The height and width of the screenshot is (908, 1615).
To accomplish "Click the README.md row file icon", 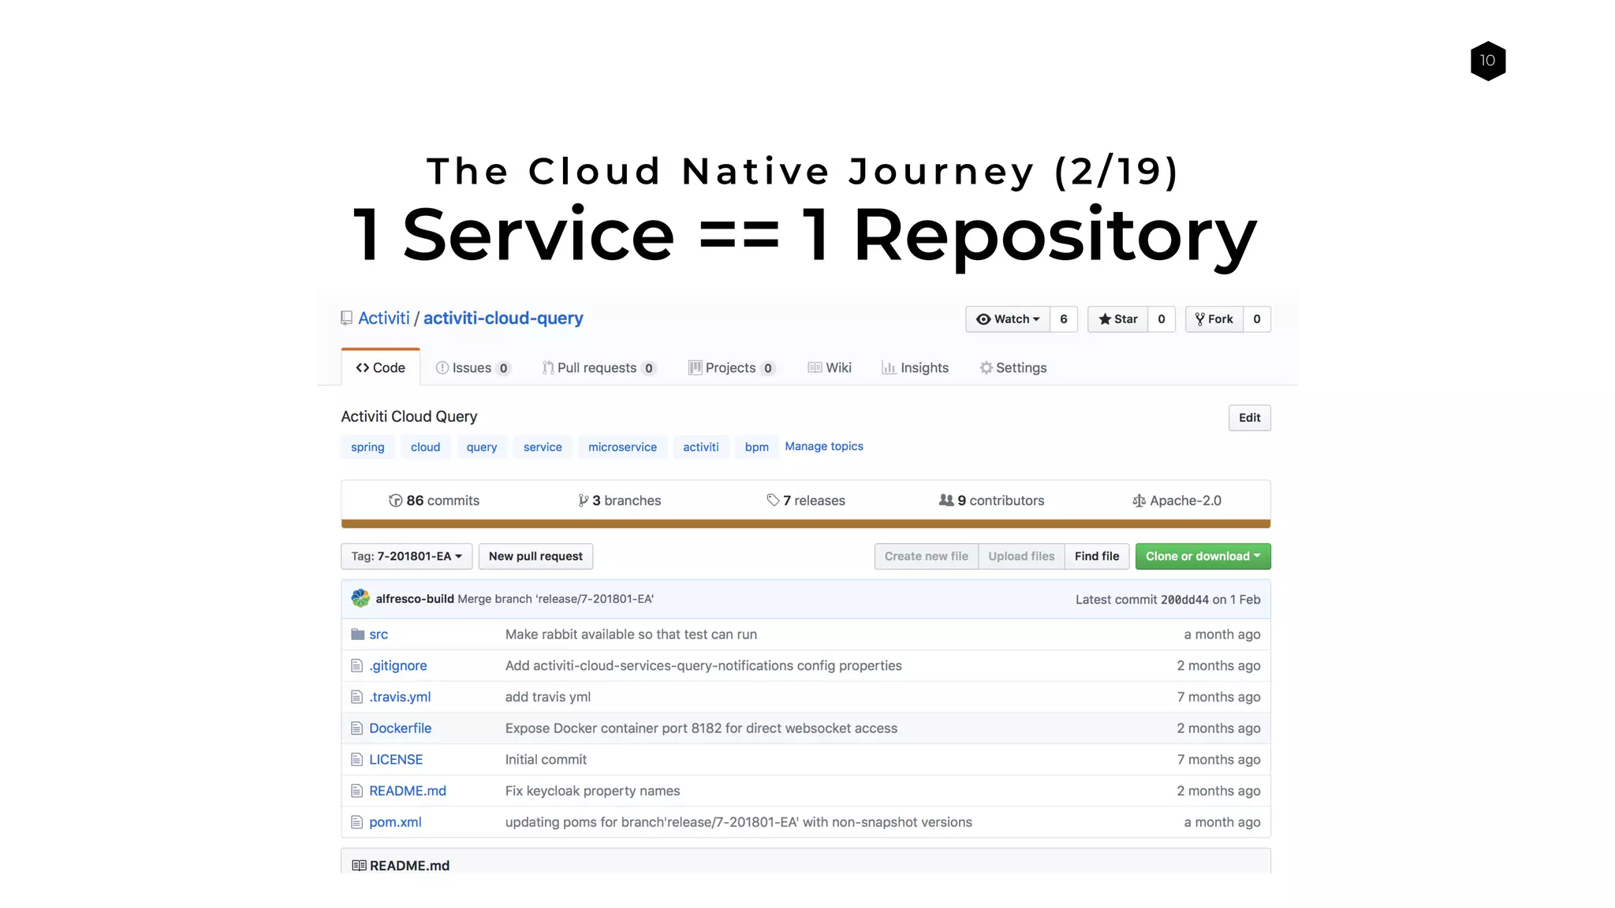I will point(356,791).
